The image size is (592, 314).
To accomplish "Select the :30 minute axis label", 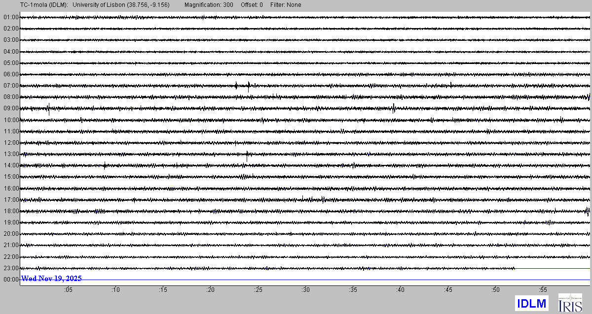I will (305, 290).
